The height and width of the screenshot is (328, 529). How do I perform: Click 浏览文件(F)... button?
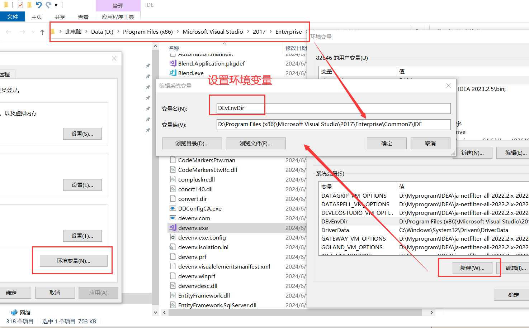click(256, 143)
